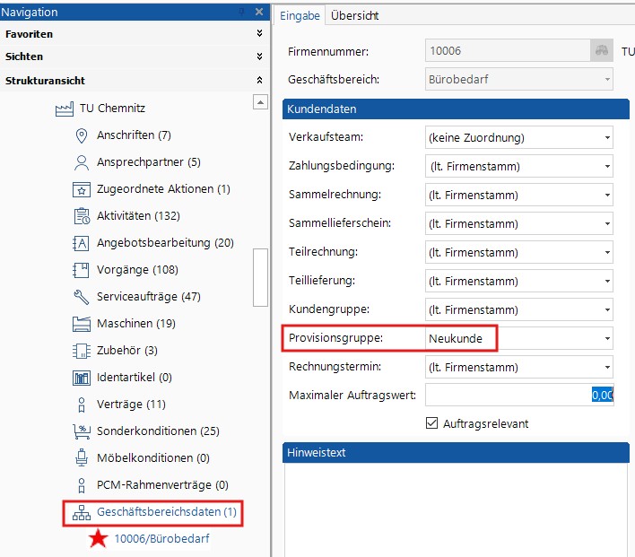Click the TU Chemnitz factory icon
Image resolution: width=635 pixels, height=557 pixels.
(x=63, y=109)
